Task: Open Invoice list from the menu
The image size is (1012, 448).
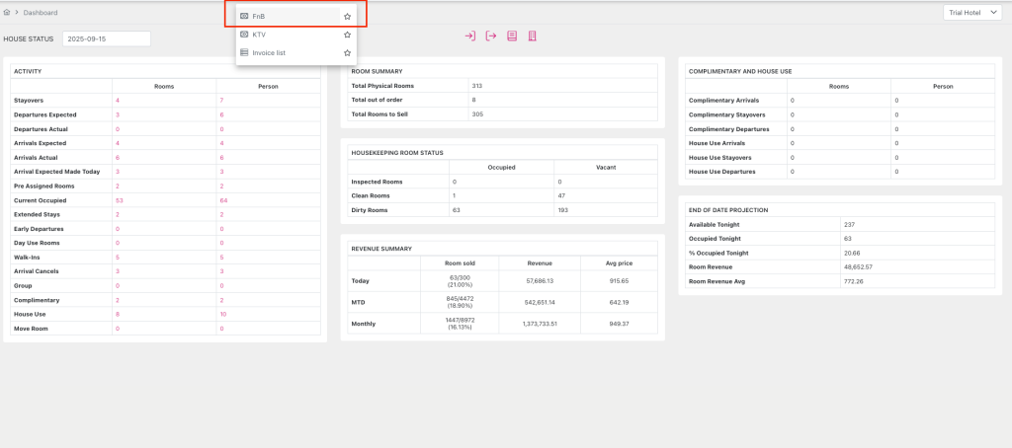Action: tap(270, 52)
